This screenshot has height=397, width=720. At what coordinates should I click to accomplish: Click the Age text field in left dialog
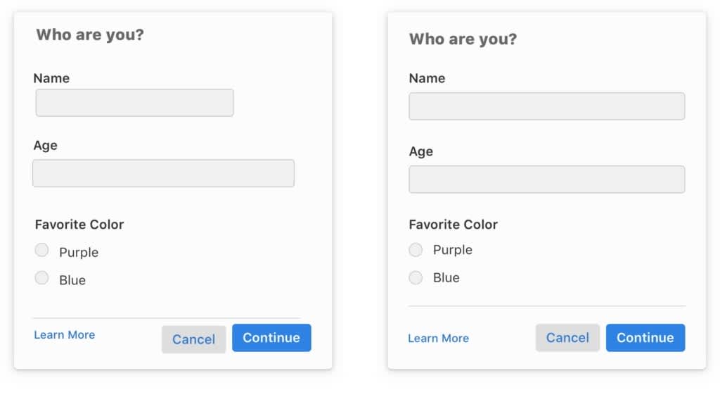(x=163, y=173)
